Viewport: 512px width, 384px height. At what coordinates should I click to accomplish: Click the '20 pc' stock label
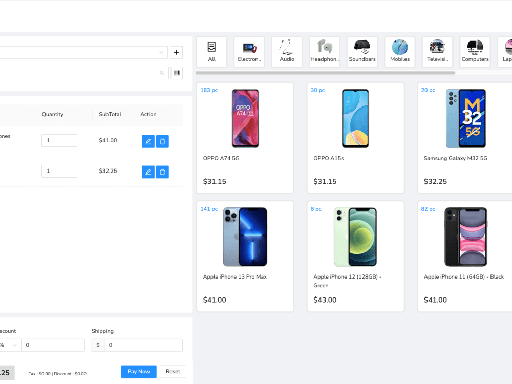pos(428,90)
